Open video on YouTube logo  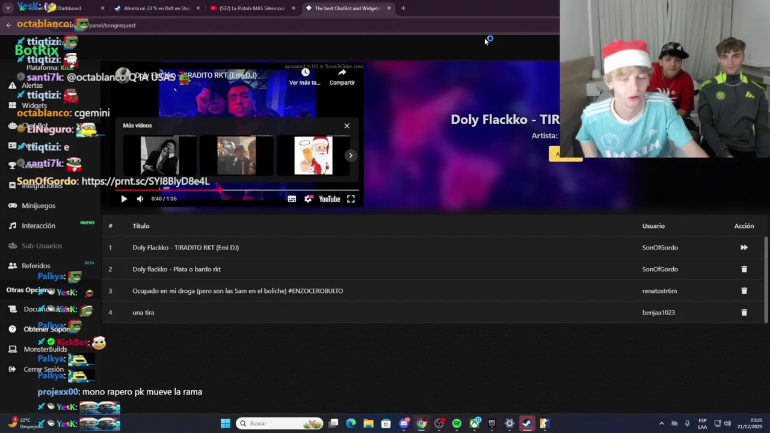(x=329, y=199)
